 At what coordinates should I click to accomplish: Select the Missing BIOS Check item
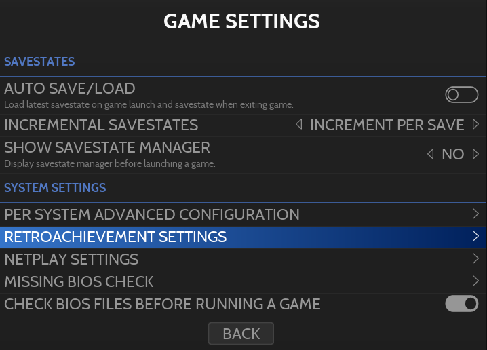point(79,281)
